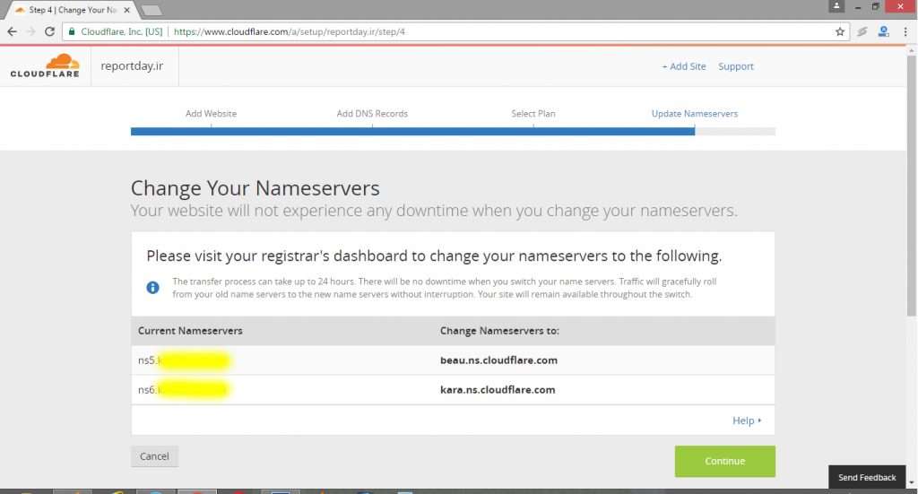Click the Cloudflare logo
918x494 pixels.
45,65
